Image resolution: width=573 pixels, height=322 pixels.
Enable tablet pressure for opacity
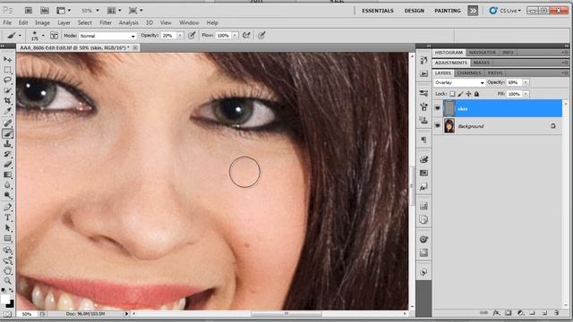click(192, 36)
